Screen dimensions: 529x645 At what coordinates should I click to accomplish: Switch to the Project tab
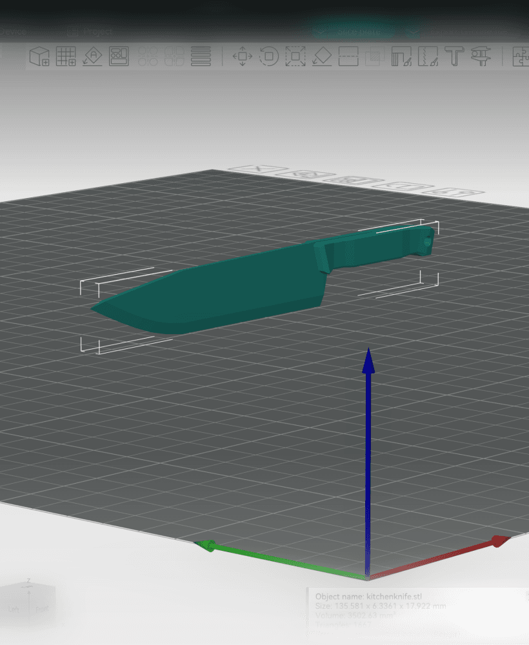[90, 32]
